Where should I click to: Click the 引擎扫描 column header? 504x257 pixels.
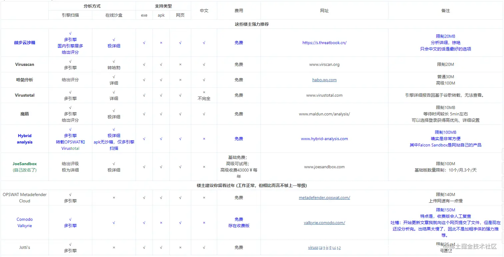tap(70, 15)
